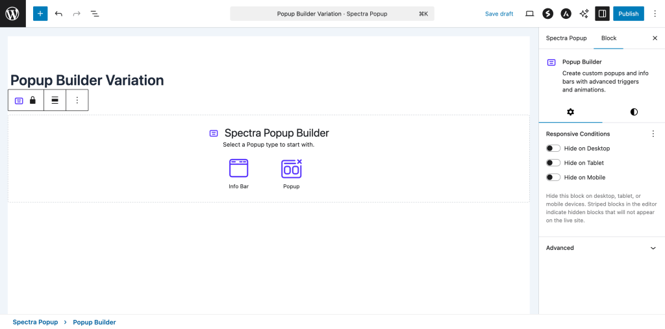
Task: Select the Info Bar popup type
Action: (x=238, y=173)
